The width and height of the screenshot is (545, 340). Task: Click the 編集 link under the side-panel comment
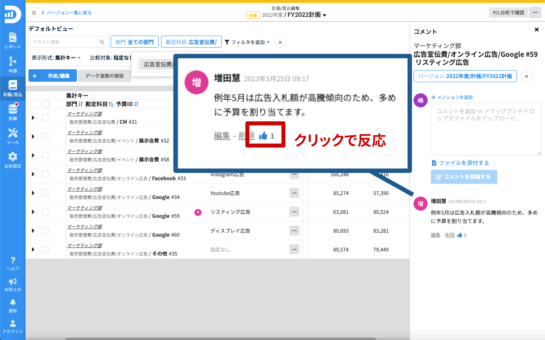coord(436,235)
